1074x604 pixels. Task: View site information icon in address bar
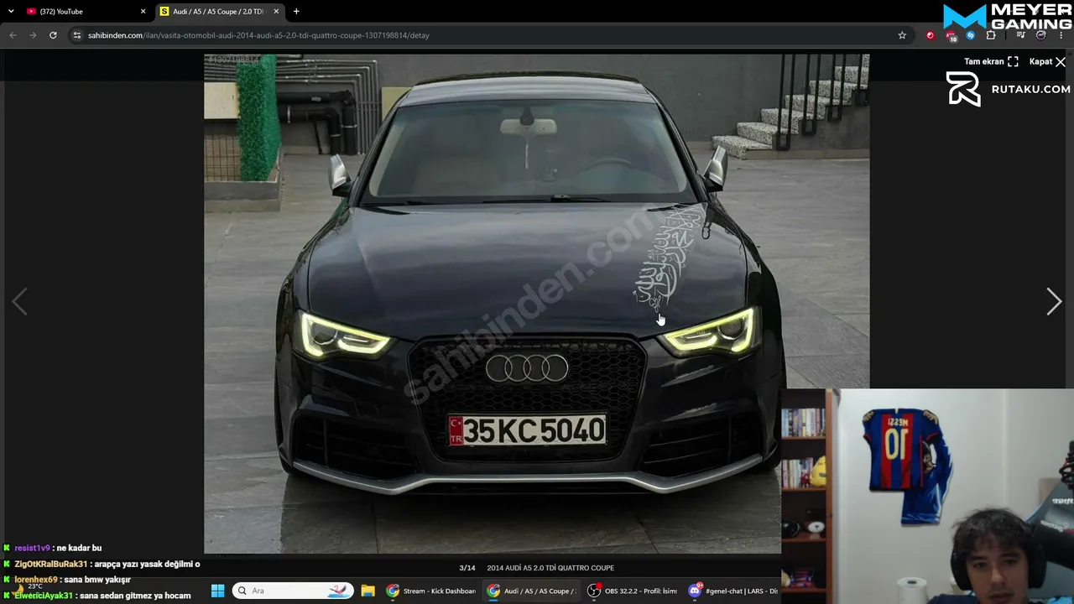tap(77, 35)
